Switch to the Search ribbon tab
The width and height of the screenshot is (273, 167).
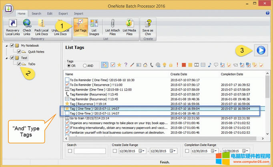[36, 13]
